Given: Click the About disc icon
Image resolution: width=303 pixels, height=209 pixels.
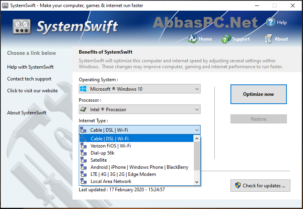Looking at the screenshot, I should tap(268, 39).
